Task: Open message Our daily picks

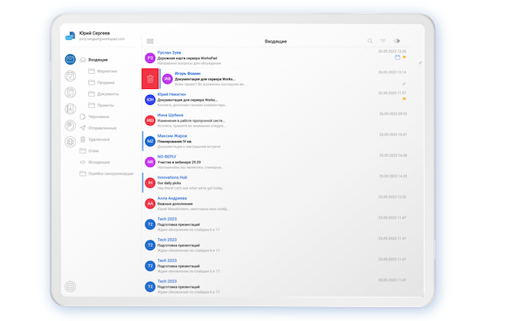Action: 169,183
